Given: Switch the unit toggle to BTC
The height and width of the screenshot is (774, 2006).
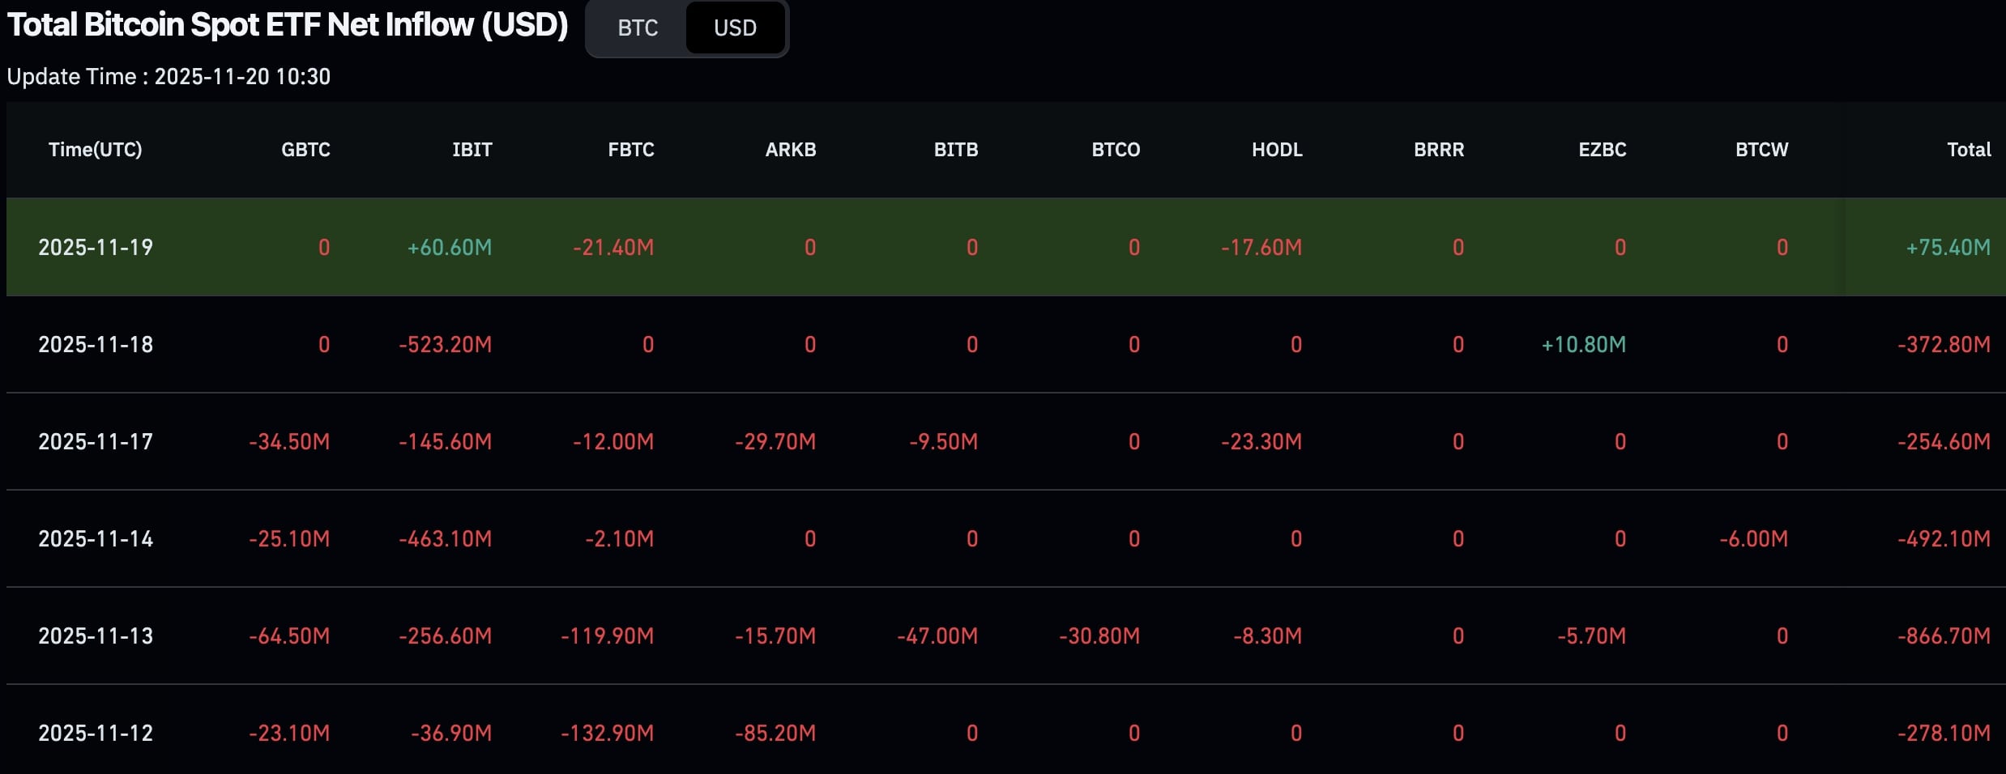Looking at the screenshot, I should click(638, 28).
